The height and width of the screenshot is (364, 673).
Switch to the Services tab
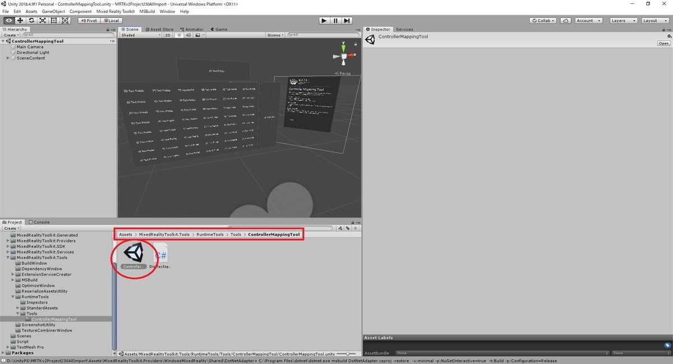pyautogui.click(x=404, y=29)
